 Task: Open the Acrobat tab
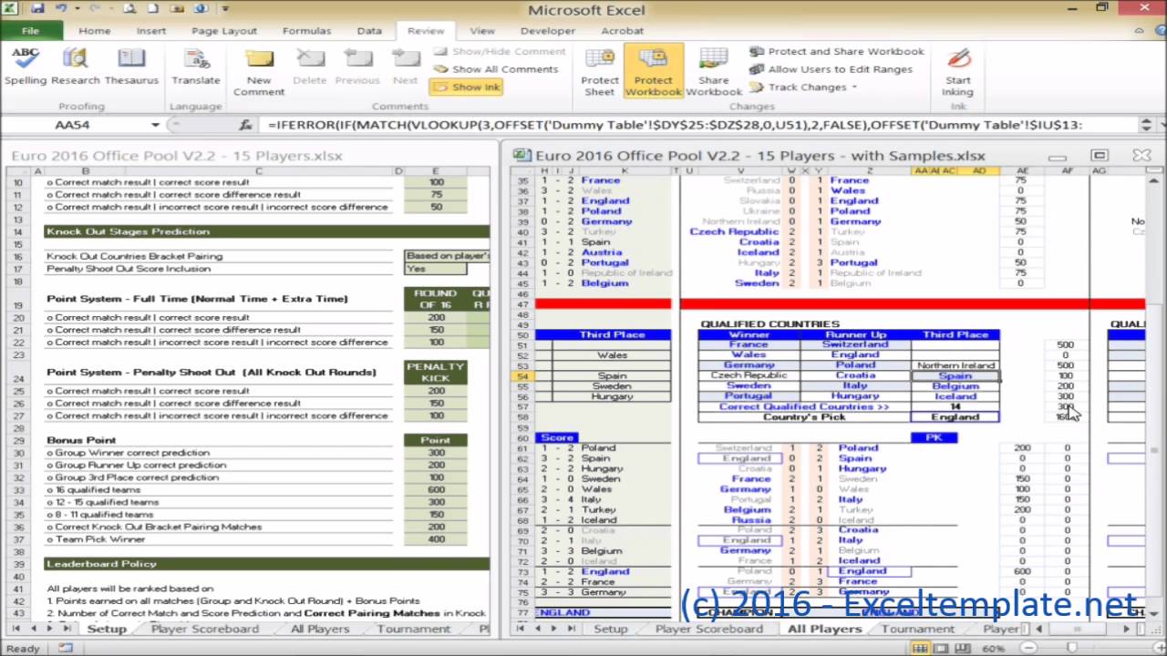click(x=622, y=31)
